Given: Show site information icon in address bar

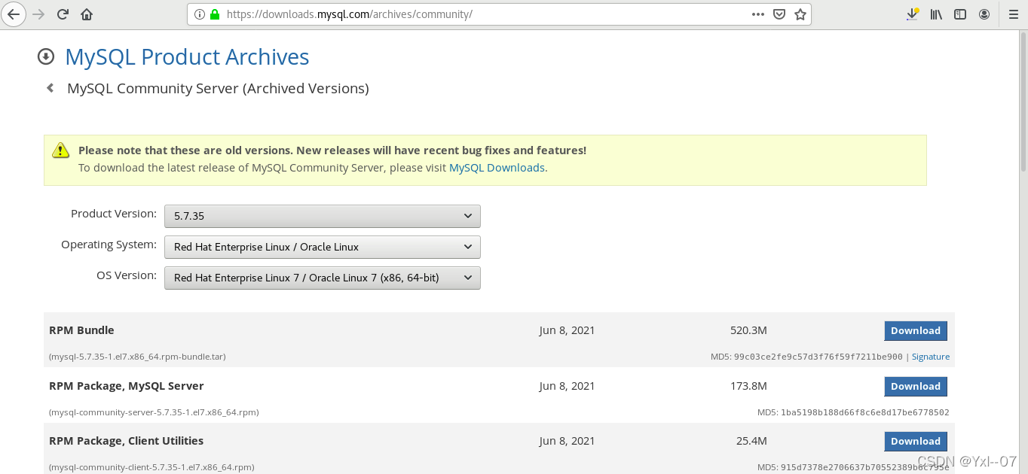Looking at the screenshot, I should click(200, 14).
